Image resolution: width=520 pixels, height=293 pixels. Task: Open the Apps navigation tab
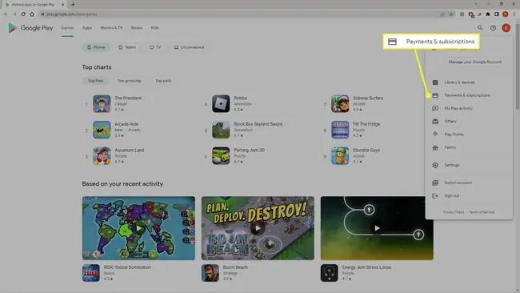(87, 28)
